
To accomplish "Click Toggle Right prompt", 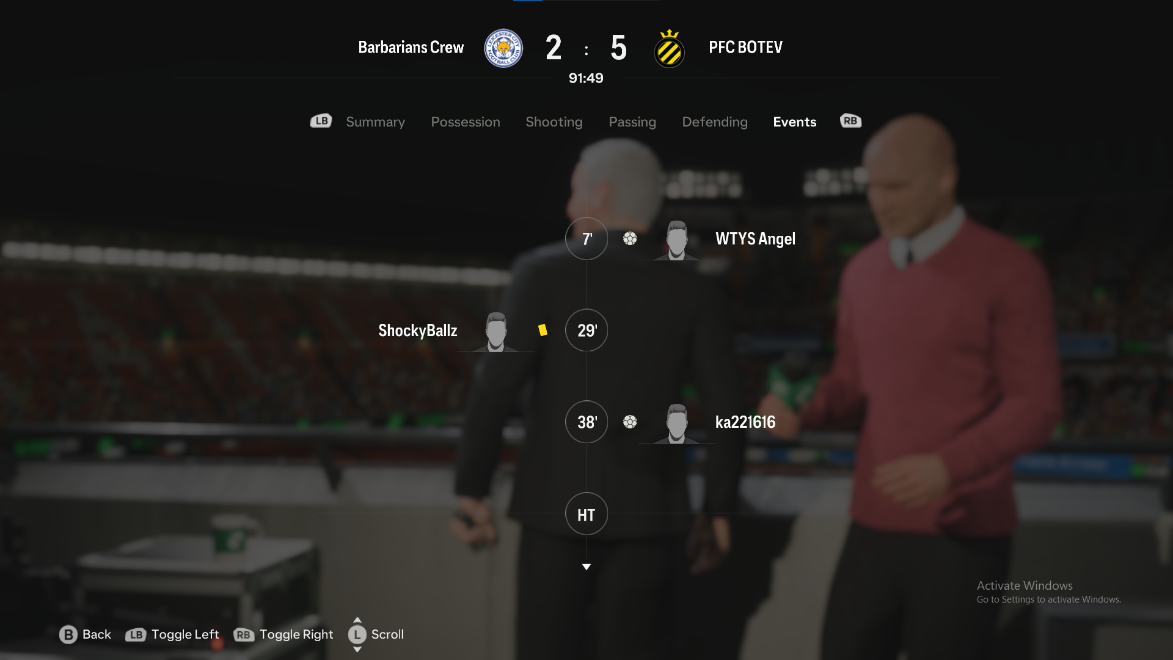I will (x=283, y=634).
